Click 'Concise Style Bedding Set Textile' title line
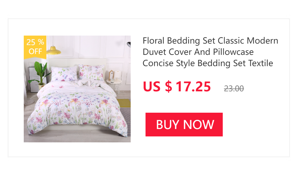This screenshot has width=297, height=172. pyautogui.click(x=208, y=63)
